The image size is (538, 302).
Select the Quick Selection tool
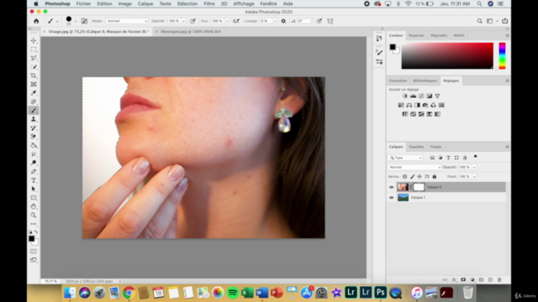[x=34, y=67]
